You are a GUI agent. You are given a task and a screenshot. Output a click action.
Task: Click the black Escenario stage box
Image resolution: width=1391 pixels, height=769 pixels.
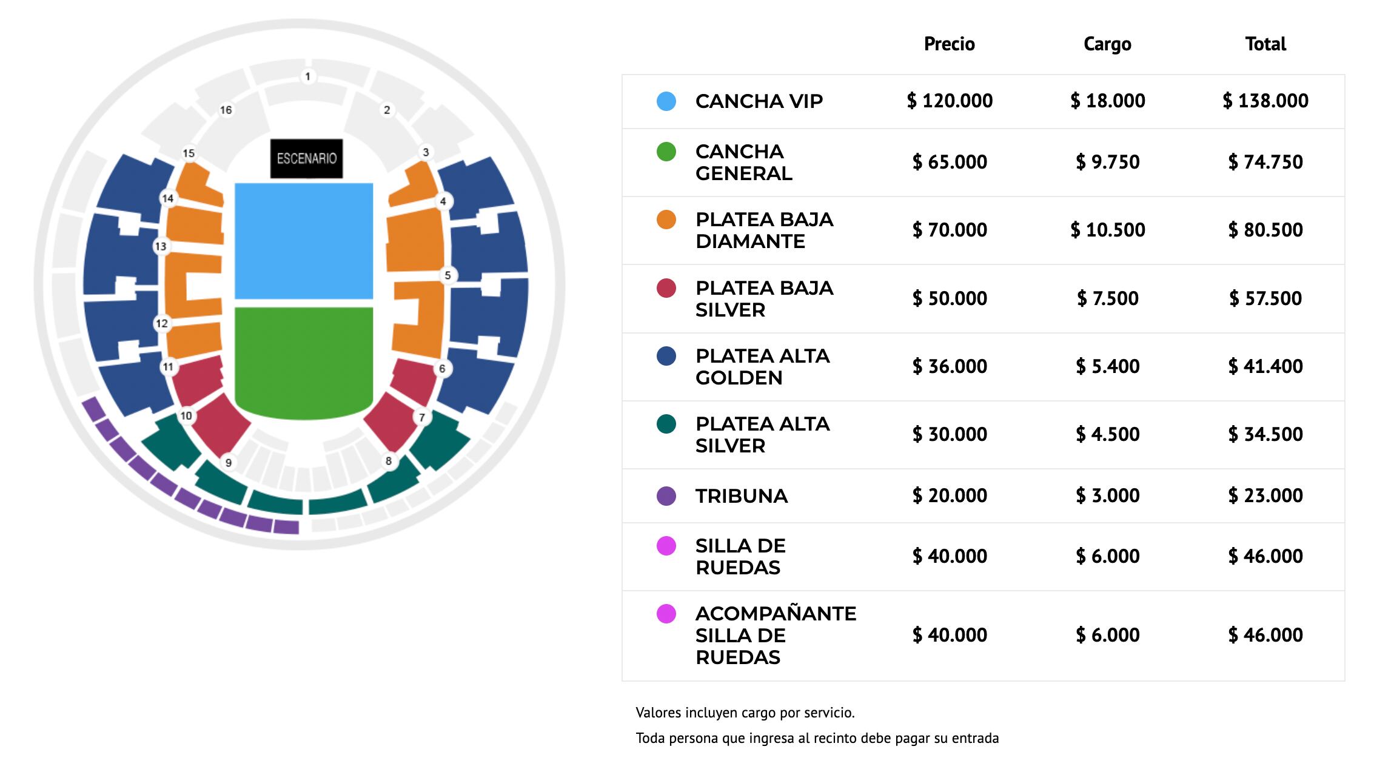[306, 158]
